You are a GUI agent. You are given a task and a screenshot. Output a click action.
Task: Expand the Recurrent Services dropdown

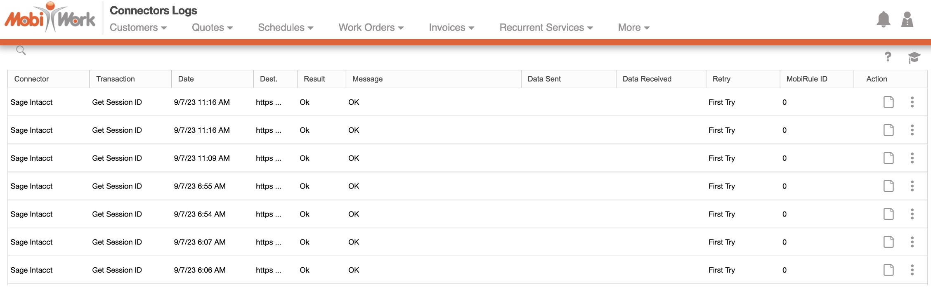point(546,28)
